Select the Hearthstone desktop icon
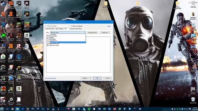Screen dimensions: 198x111 point(19,15)
